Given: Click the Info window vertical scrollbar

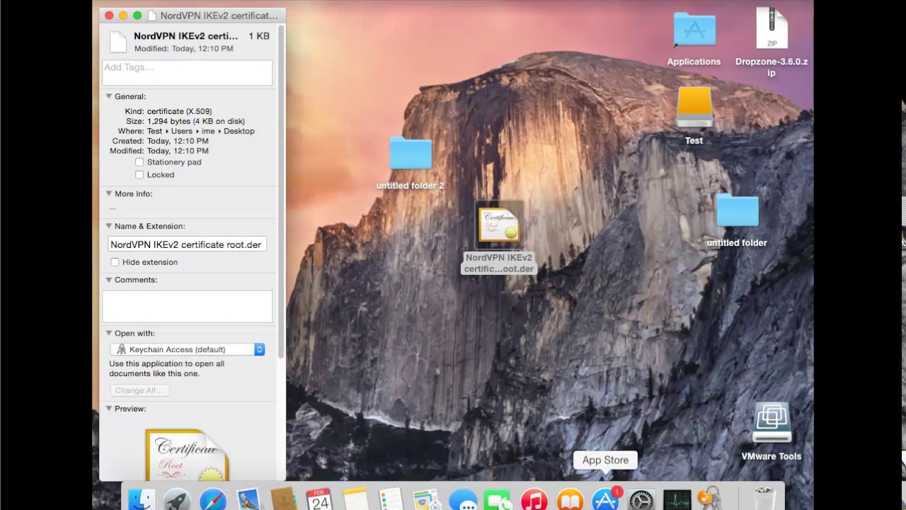Looking at the screenshot, I should tap(282, 191).
